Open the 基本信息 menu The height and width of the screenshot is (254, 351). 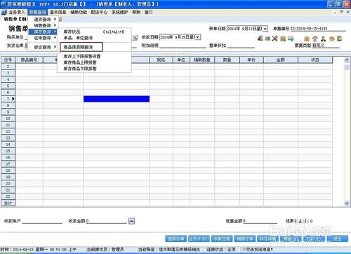[58, 12]
